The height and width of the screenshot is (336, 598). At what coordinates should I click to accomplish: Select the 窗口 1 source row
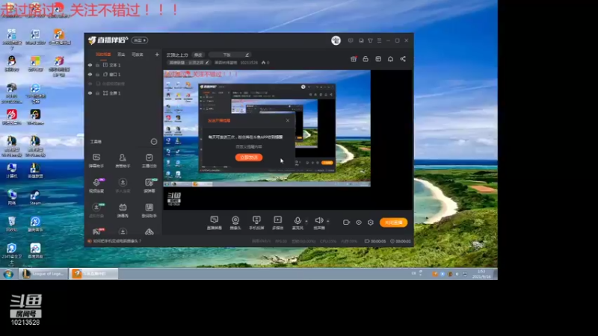coord(123,74)
